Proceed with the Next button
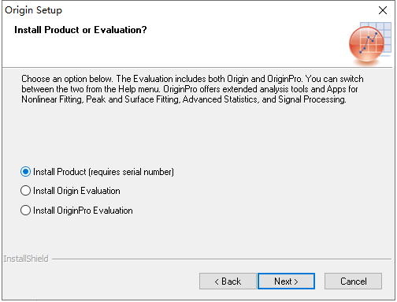 286,281
